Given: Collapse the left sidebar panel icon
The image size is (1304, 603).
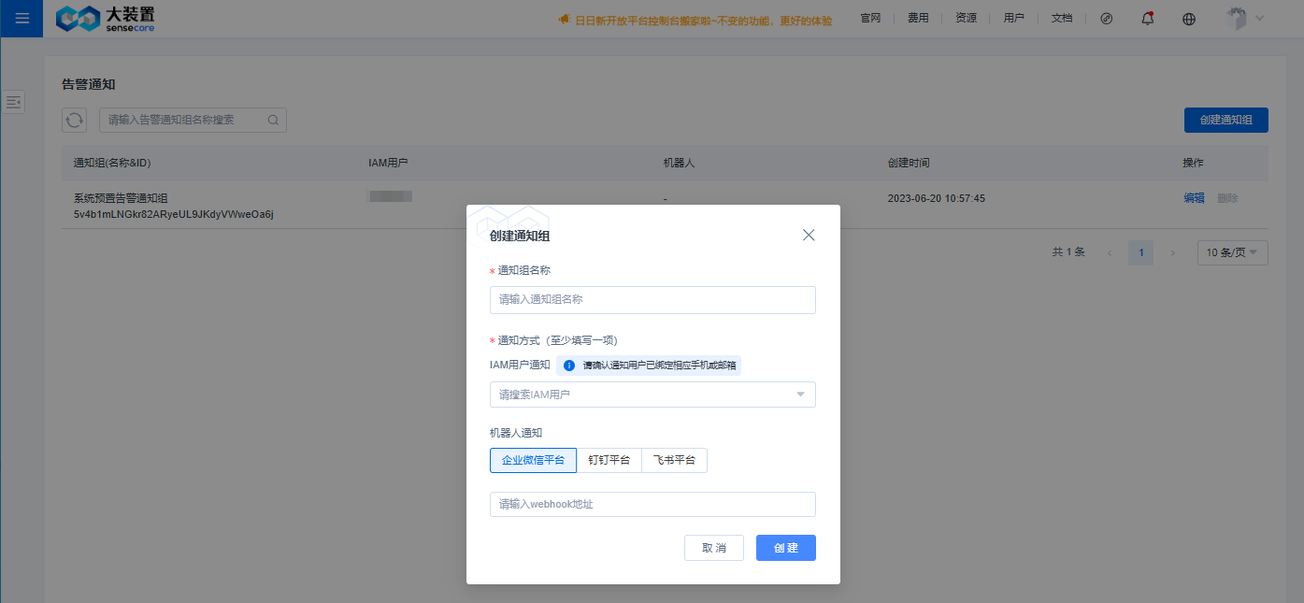Looking at the screenshot, I should click(x=13, y=102).
